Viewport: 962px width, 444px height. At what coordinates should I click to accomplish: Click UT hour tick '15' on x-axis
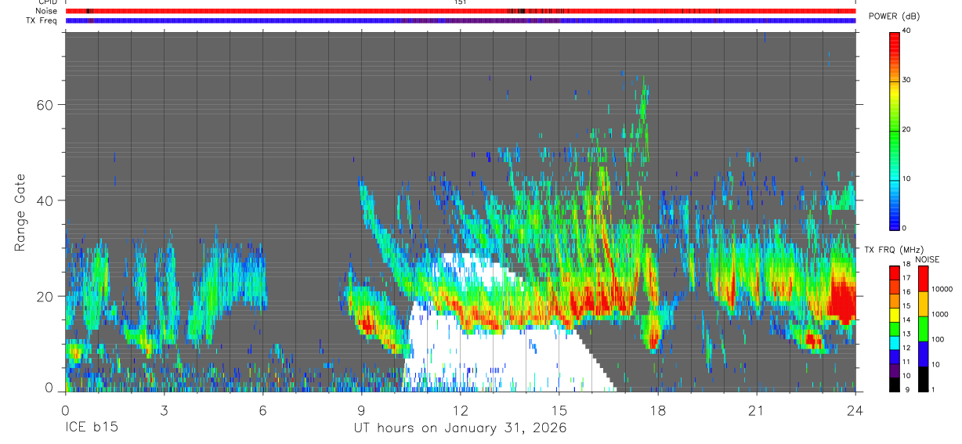(559, 410)
